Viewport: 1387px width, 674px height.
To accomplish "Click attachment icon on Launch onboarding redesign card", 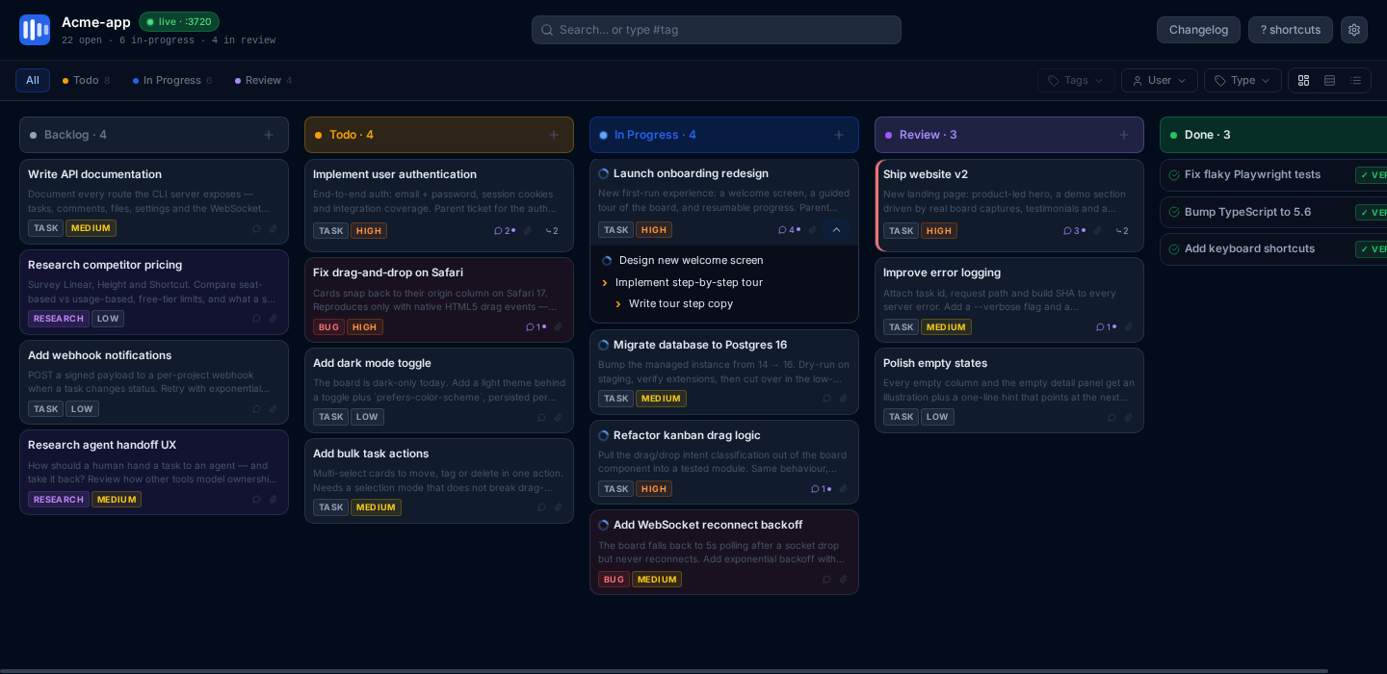I will tap(813, 230).
